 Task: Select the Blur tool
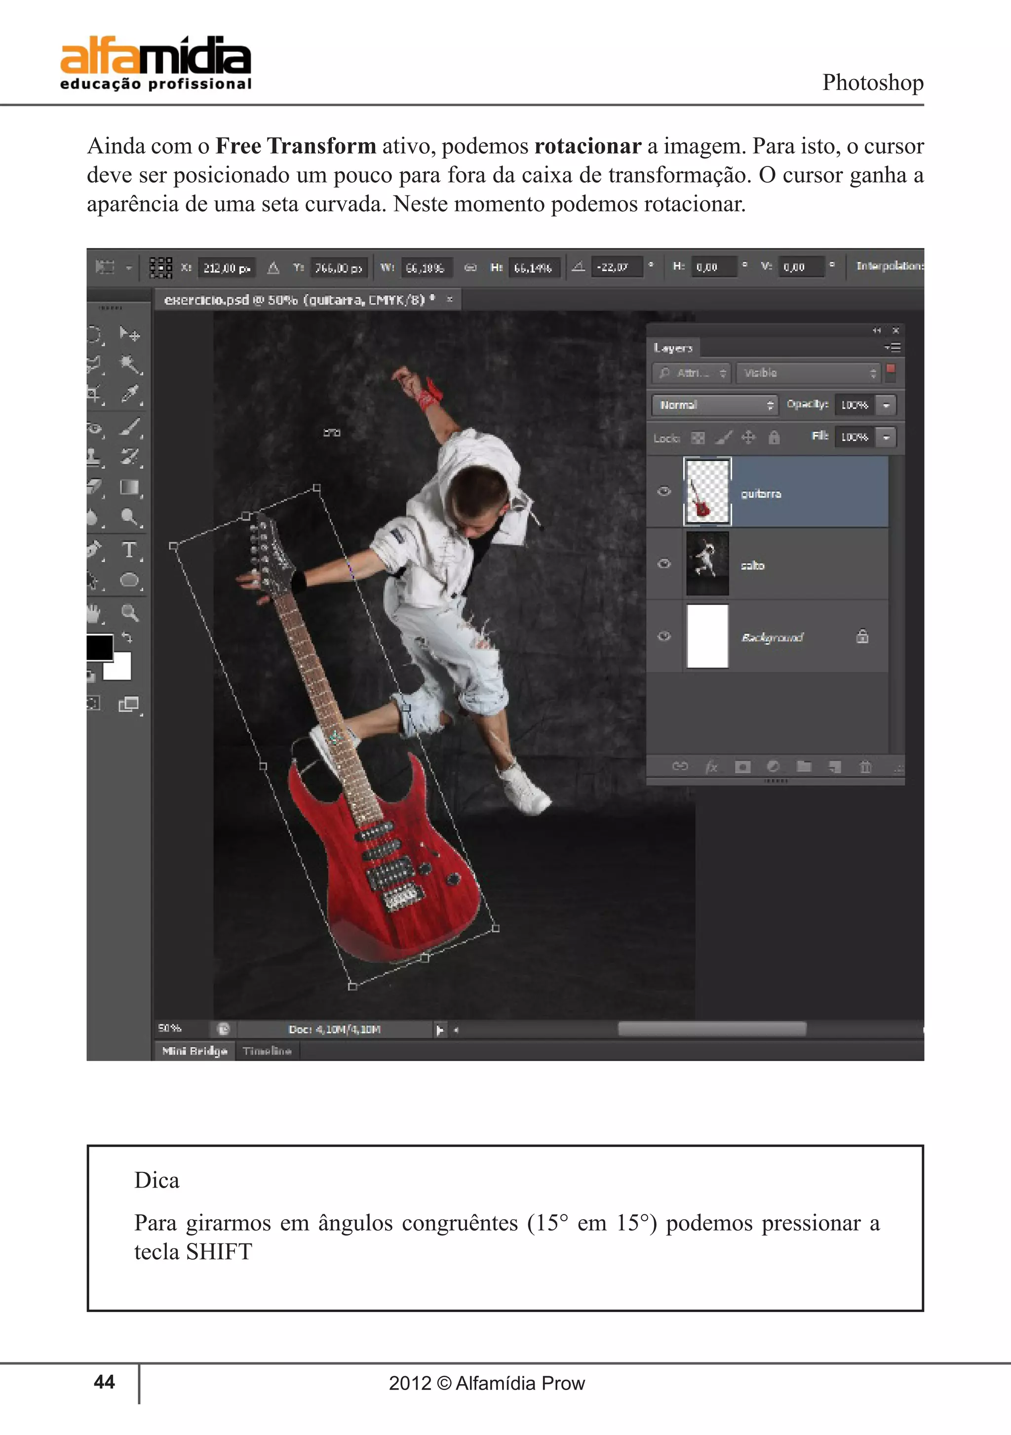coord(94,517)
